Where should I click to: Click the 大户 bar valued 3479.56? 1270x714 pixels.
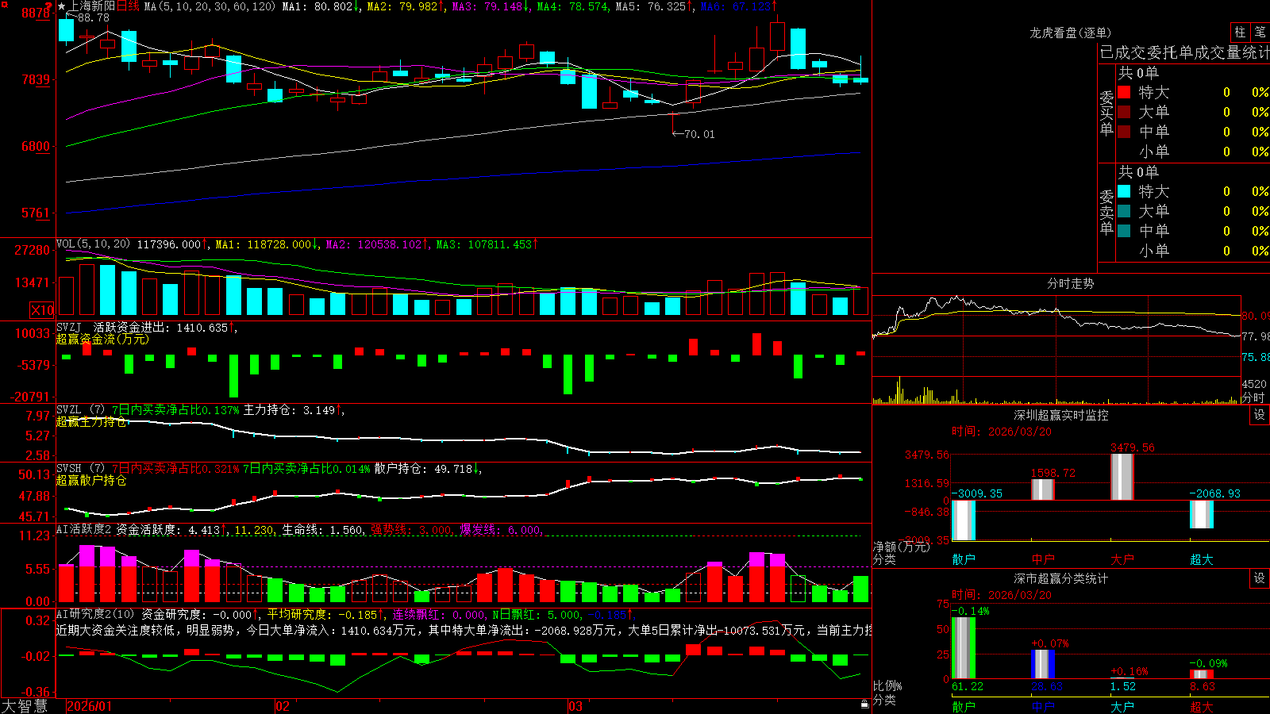pos(1122,477)
